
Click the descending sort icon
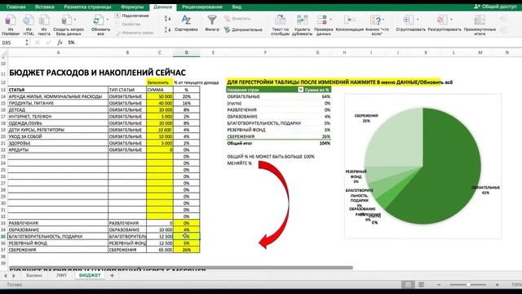tap(167, 29)
